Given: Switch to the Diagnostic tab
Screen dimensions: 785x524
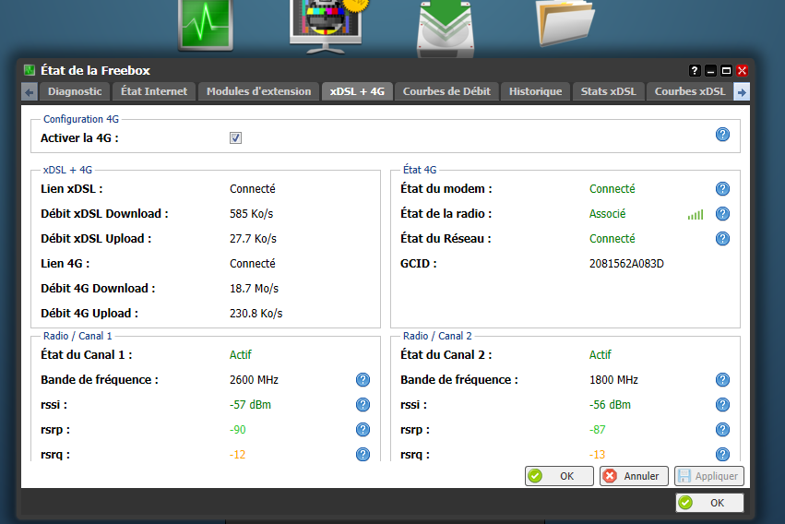Looking at the screenshot, I should click(x=75, y=91).
